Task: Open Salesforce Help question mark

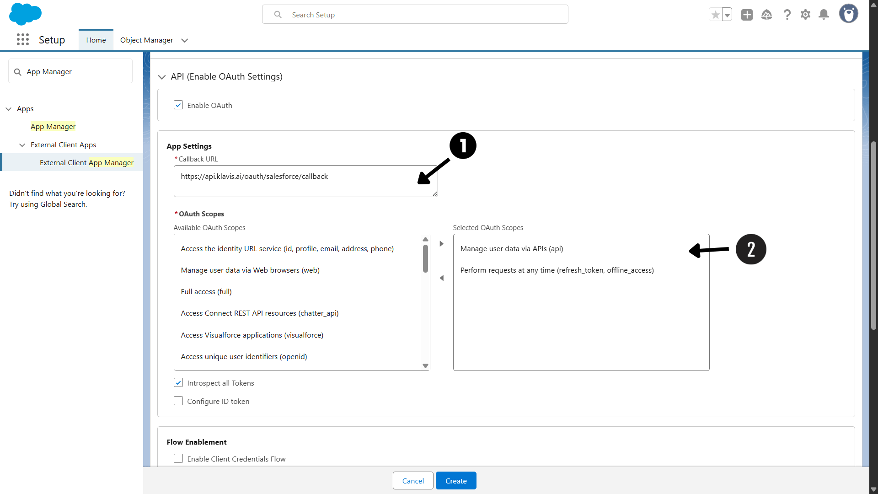Action: 787,15
